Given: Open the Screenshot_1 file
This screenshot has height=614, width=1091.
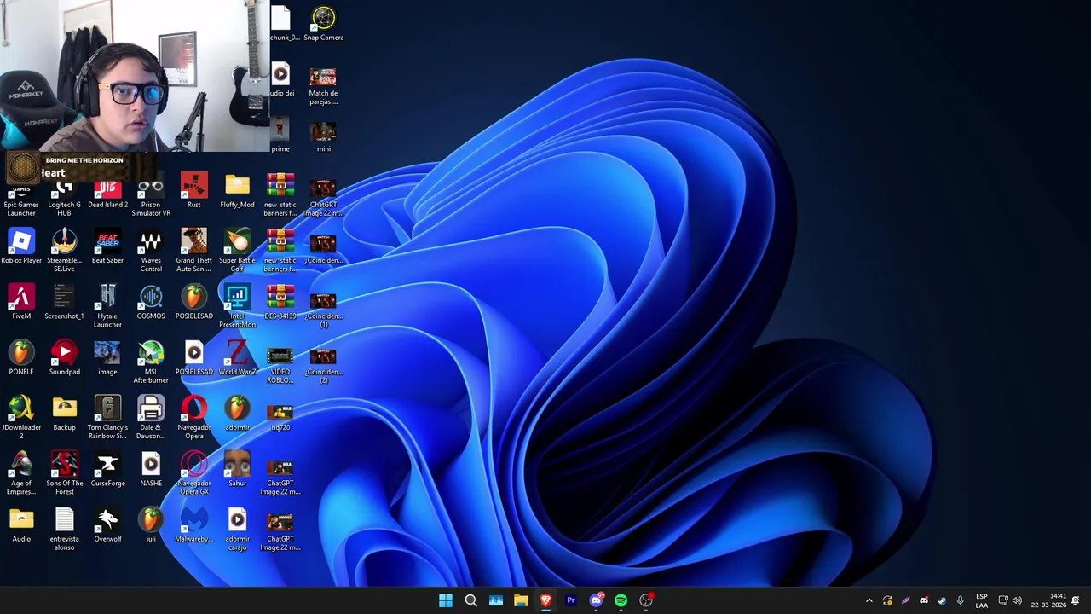Looking at the screenshot, I should (x=64, y=302).
